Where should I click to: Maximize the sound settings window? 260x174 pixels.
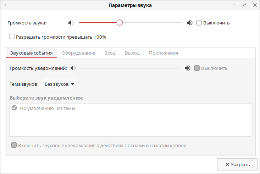tap(244, 5)
